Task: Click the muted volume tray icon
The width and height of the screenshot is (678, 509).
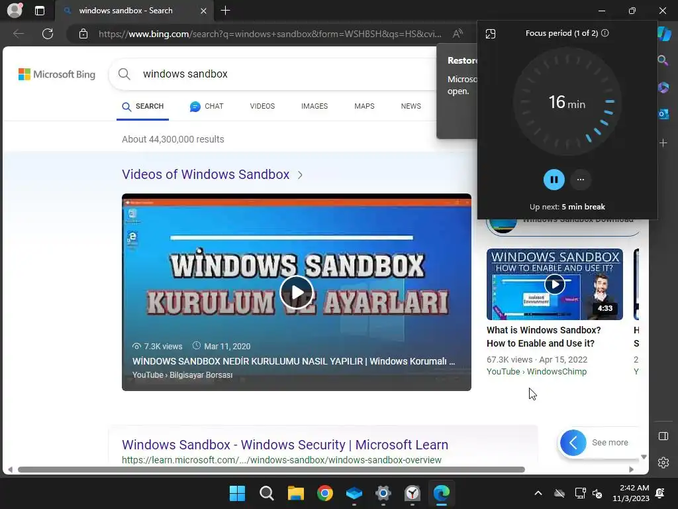Action: point(598,493)
